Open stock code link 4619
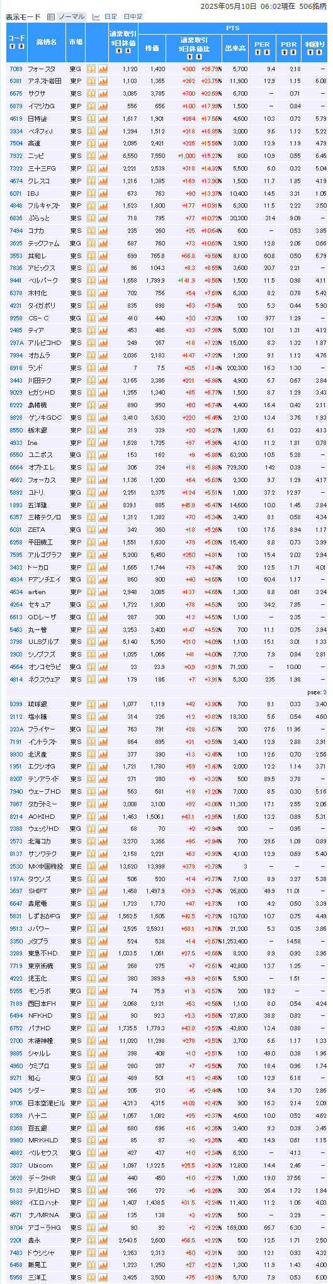Image resolution: width=333 pixels, height=1284 pixels. [x=16, y=118]
